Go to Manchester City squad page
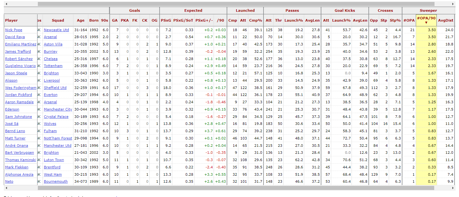459x197 pixels. coord(58,109)
